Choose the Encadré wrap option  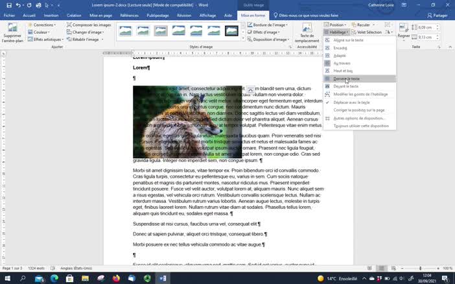tap(340, 47)
